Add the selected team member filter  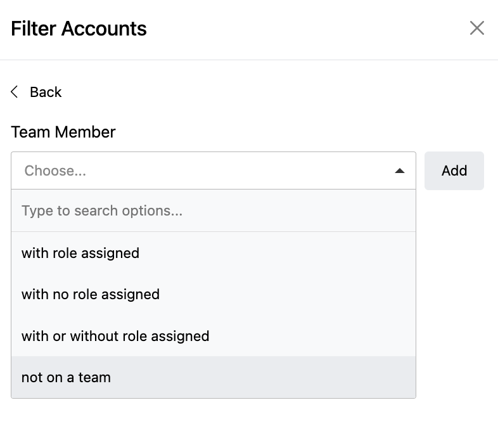(454, 170)
